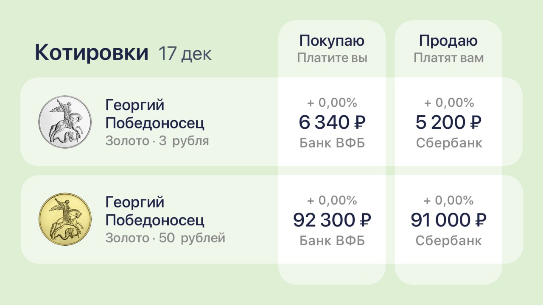
Task: Click the 92 300 ₽ buy price
Action: tap(332, 220)
